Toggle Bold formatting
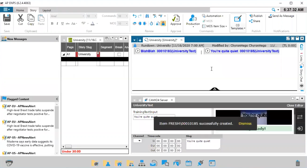307x168 pixels. pos(52,23)
